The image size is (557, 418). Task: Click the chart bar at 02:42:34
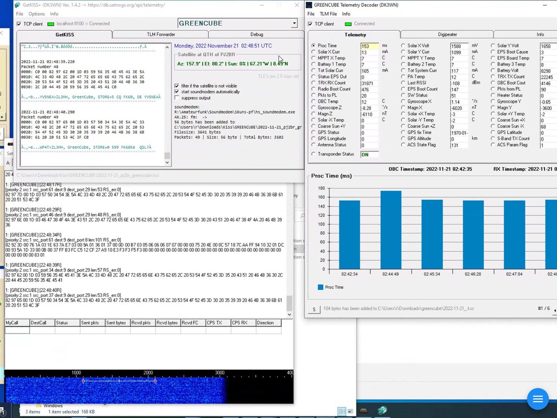[x=350, y=235]
